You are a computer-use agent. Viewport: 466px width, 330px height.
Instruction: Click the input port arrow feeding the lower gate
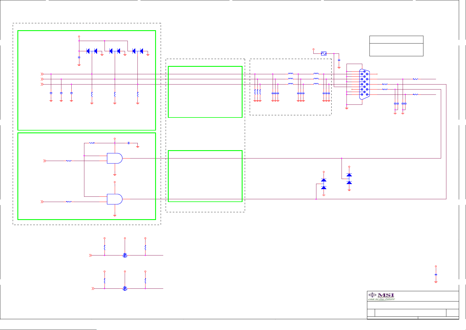click(x=42, y=202)
